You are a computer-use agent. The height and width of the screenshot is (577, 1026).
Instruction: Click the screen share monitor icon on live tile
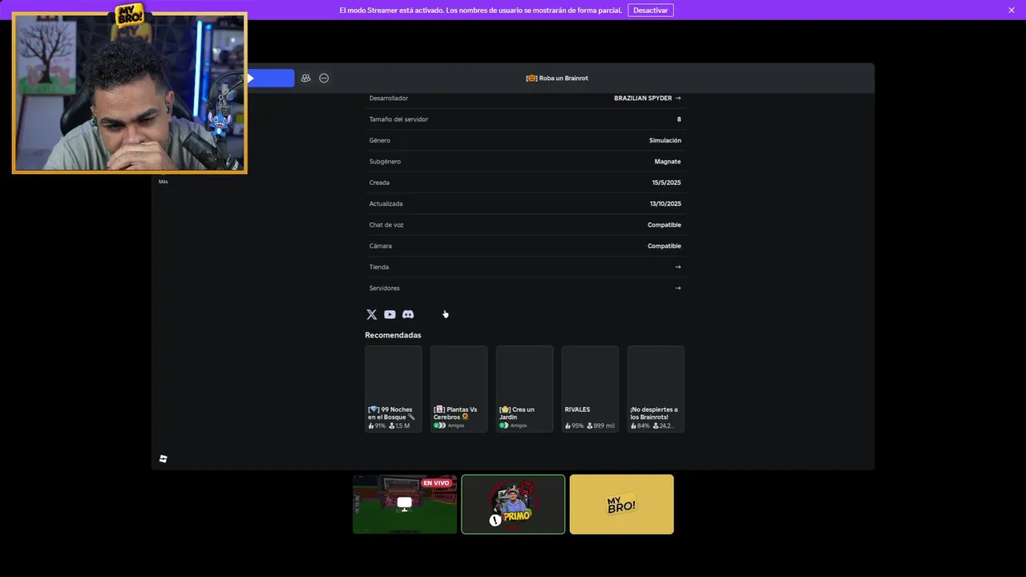click(x=405, y=503)
